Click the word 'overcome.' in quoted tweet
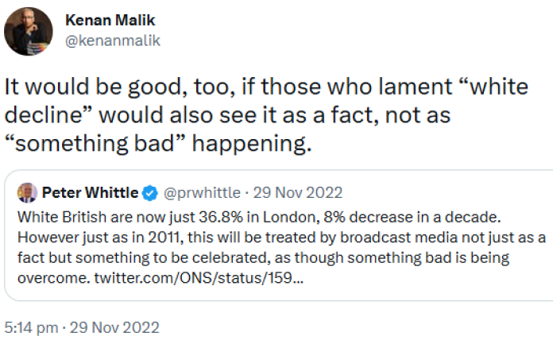This screenshot has height=344, width=553. point(54,278)
